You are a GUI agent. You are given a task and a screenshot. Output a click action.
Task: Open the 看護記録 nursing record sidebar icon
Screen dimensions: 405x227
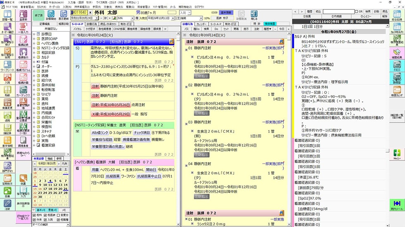pyautogui.click(x=23, y=40)
